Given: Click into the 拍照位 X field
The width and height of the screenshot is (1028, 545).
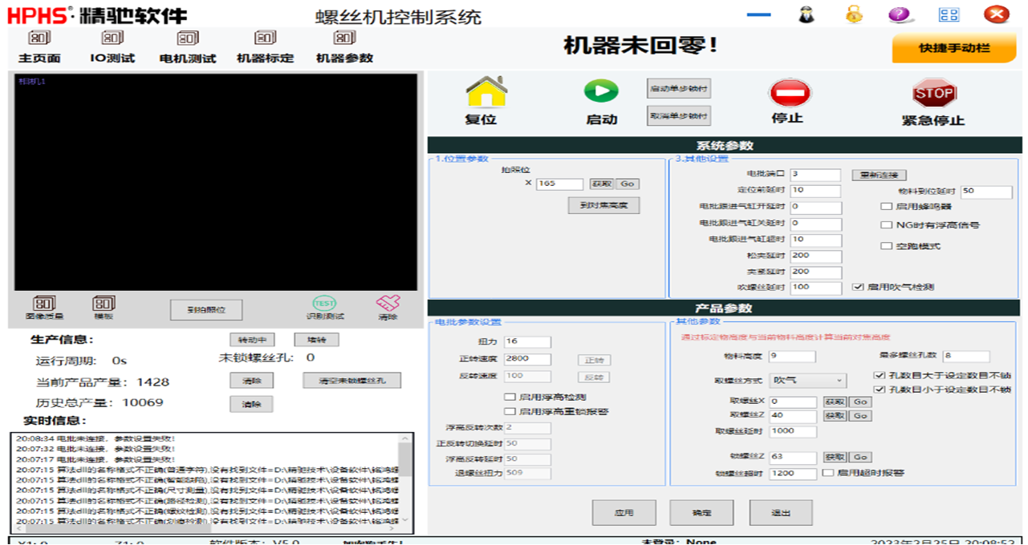Looking at the screenshot, I should click(x=559, y=184).
